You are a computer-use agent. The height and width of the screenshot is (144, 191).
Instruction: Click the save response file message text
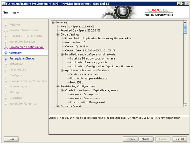pos(114,118)
